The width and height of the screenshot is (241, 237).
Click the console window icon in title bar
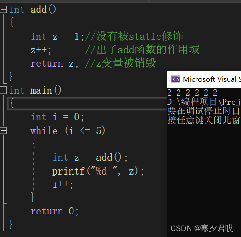click(176, 79)
